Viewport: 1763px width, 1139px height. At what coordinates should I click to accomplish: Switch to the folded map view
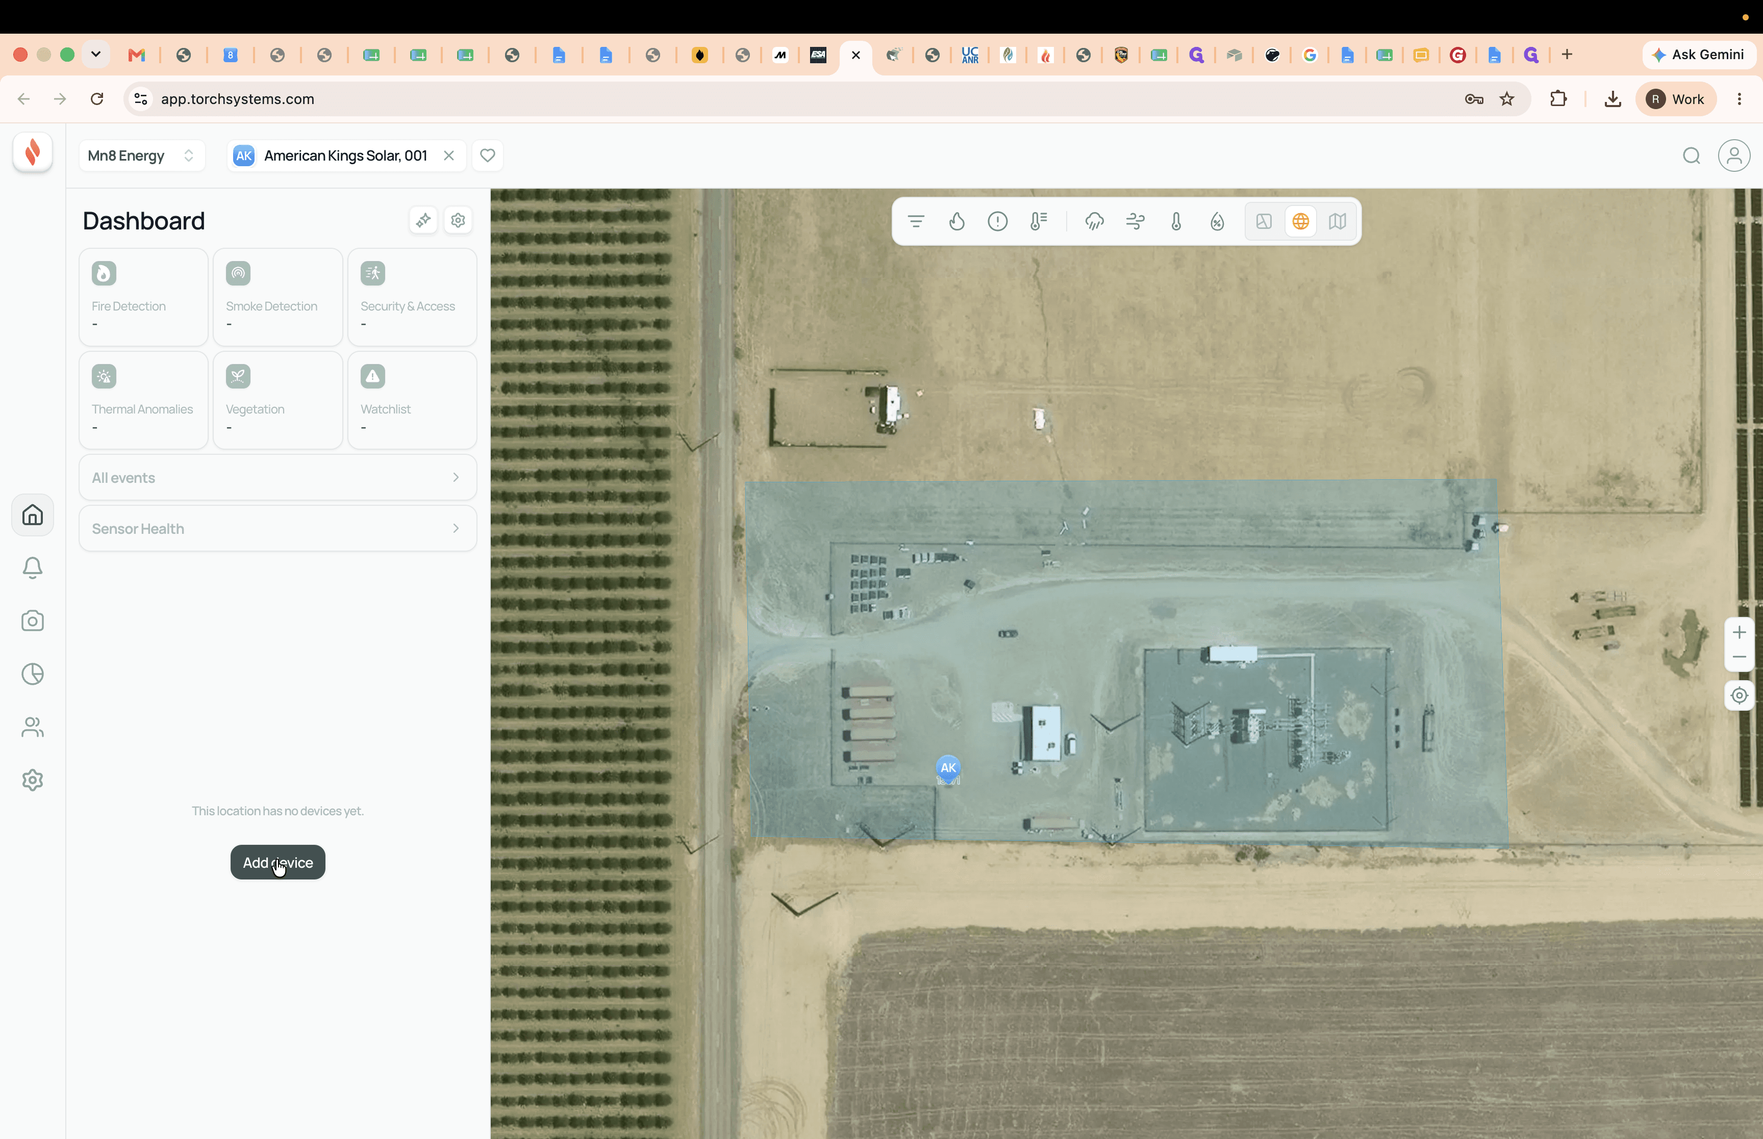(x=1338, y=221)
